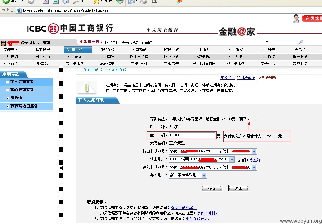322x224 pixels.
Task: Collapse 我的定期存款 sidebar item minus icon
Action: pos(7,90)
